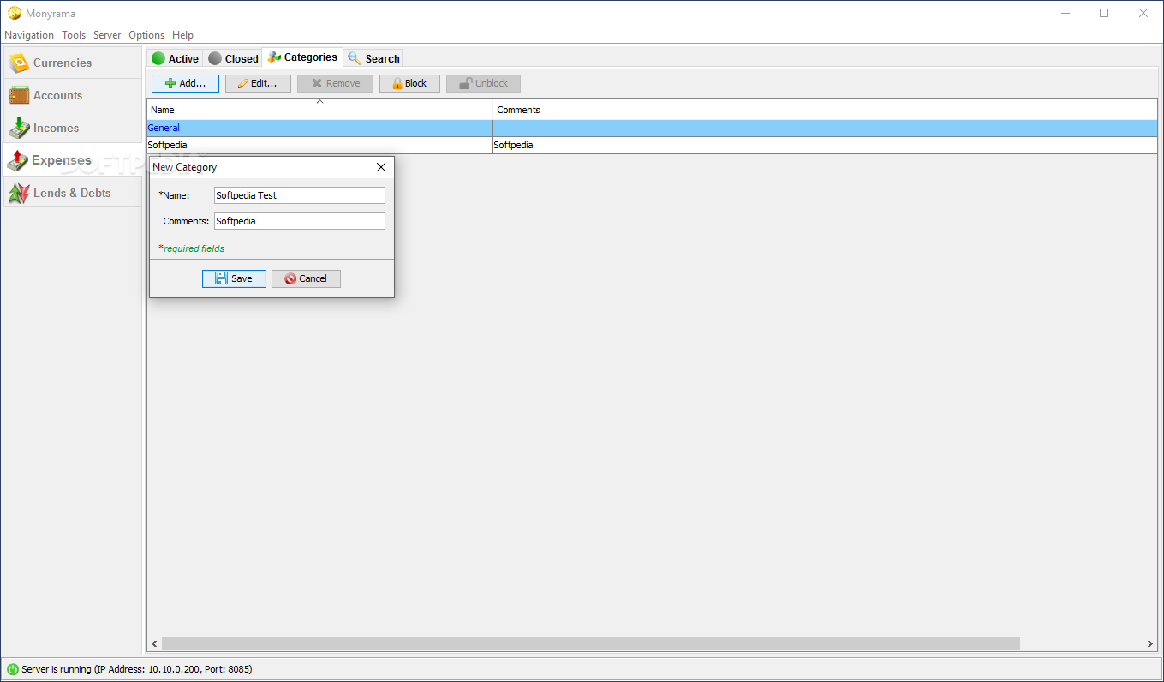Screen dimensions: 1164x682
Task: Click the Block button with lock icon
Action: point(409,83)
